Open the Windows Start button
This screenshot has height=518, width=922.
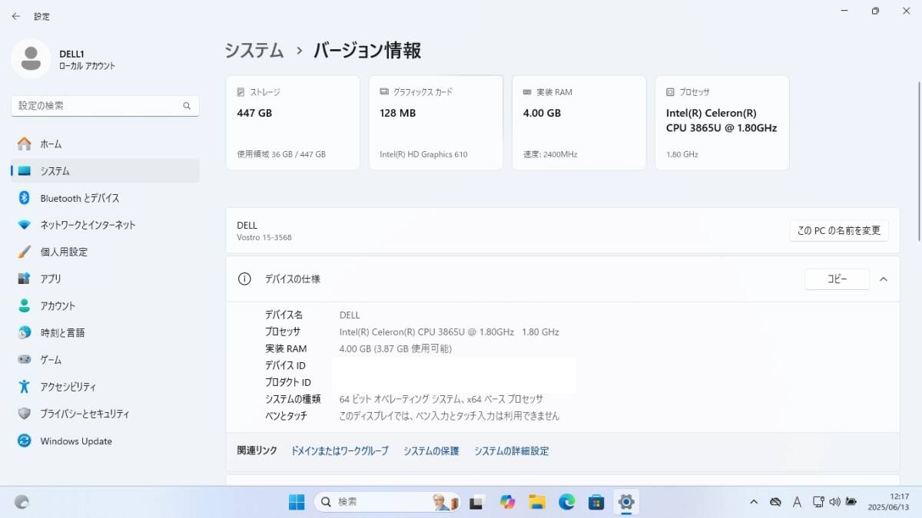coord(297,502)
